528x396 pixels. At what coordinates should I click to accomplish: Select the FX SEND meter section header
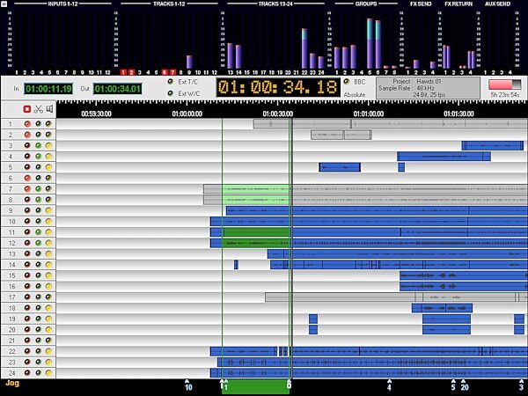point(421,4)
